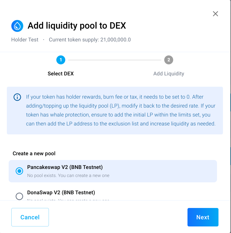The width and height of the screenshot is (231, 233).
Task: Close the Add liquidity pool dialog
Action: tap(215, 14)
